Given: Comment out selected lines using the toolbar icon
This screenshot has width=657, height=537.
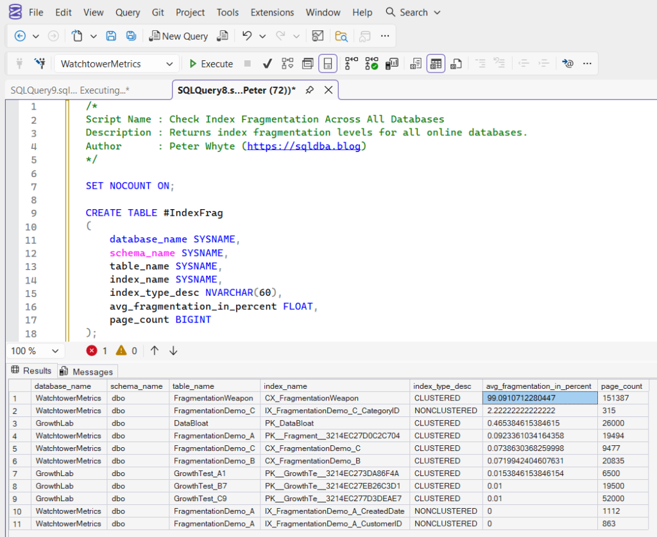Looking at the screenshot, I should [x=480, y=64].
